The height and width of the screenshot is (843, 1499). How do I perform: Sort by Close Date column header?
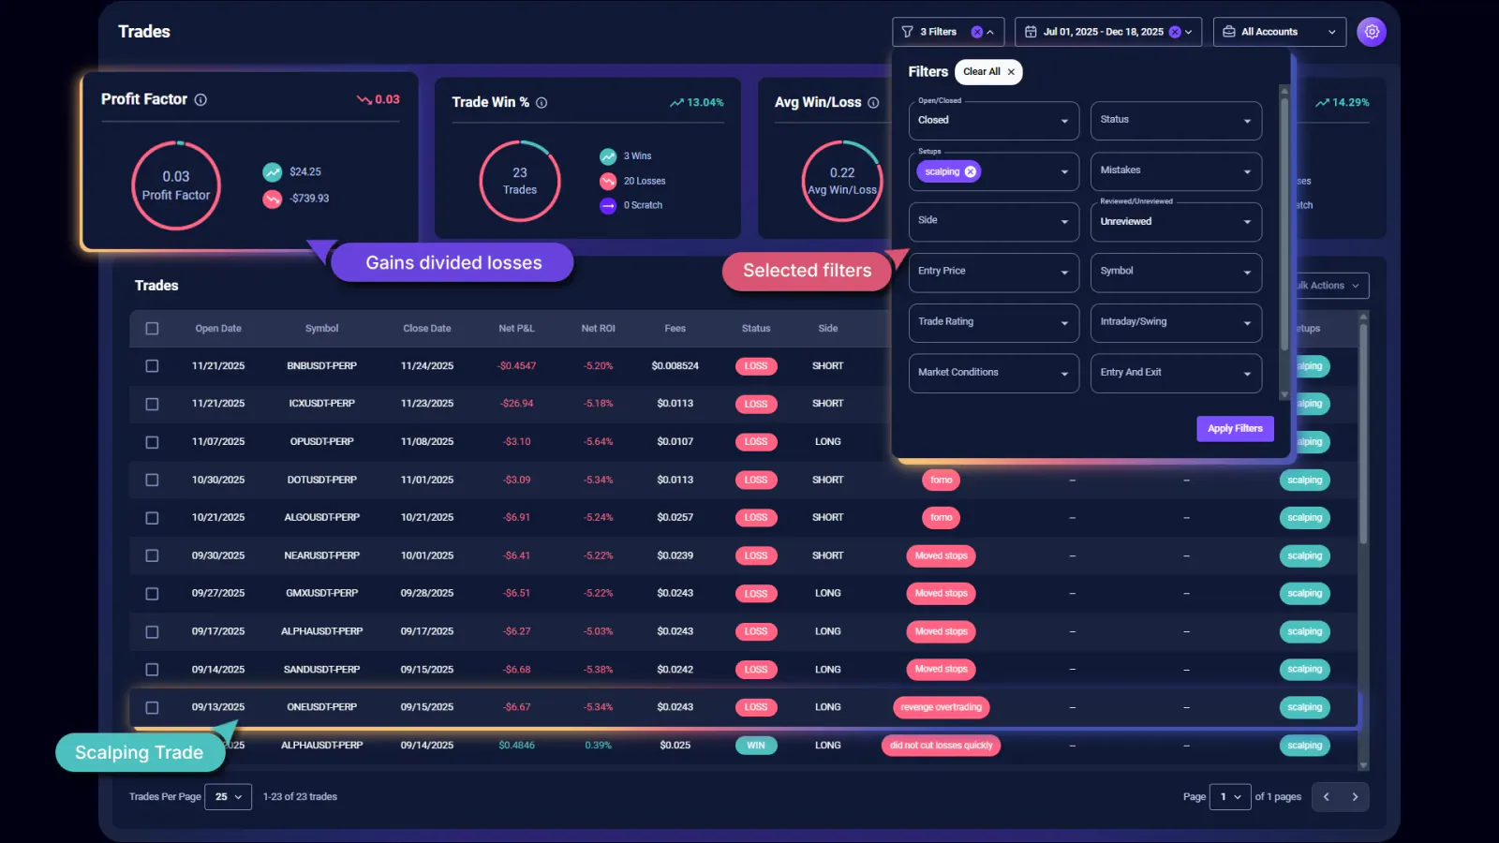click(427, 329)
